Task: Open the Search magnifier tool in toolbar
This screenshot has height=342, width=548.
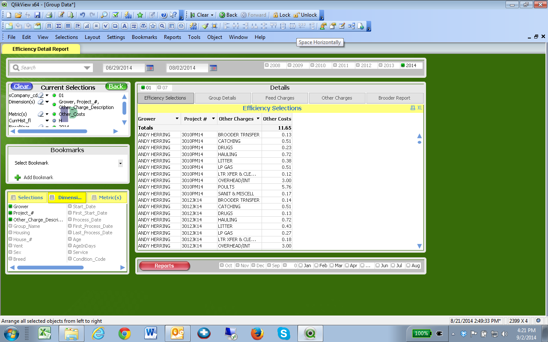Action: tap(104, 15)
